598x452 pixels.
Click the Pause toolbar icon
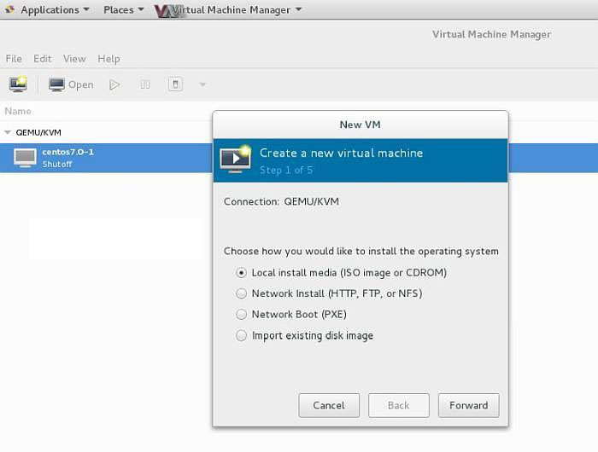pos(145,84)
